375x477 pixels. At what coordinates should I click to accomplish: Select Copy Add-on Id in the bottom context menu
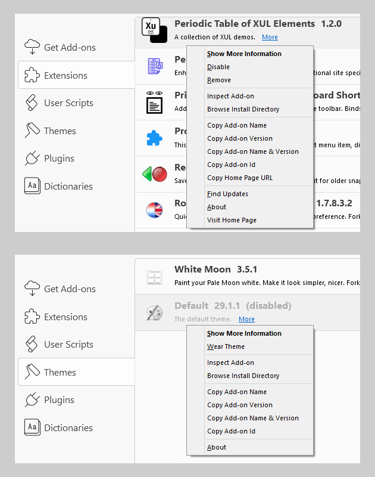point(250,431)
